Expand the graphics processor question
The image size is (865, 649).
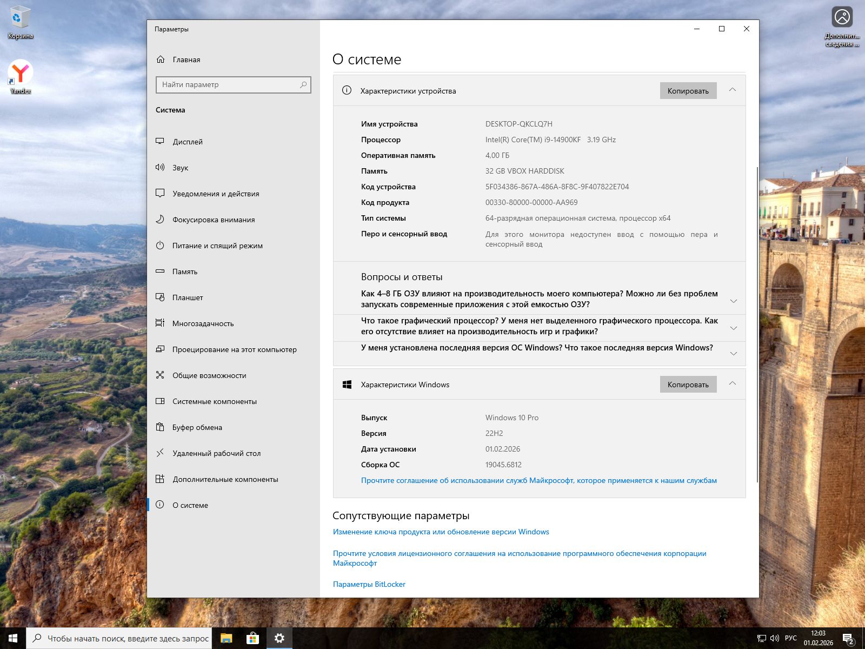[x=733, y=328]
